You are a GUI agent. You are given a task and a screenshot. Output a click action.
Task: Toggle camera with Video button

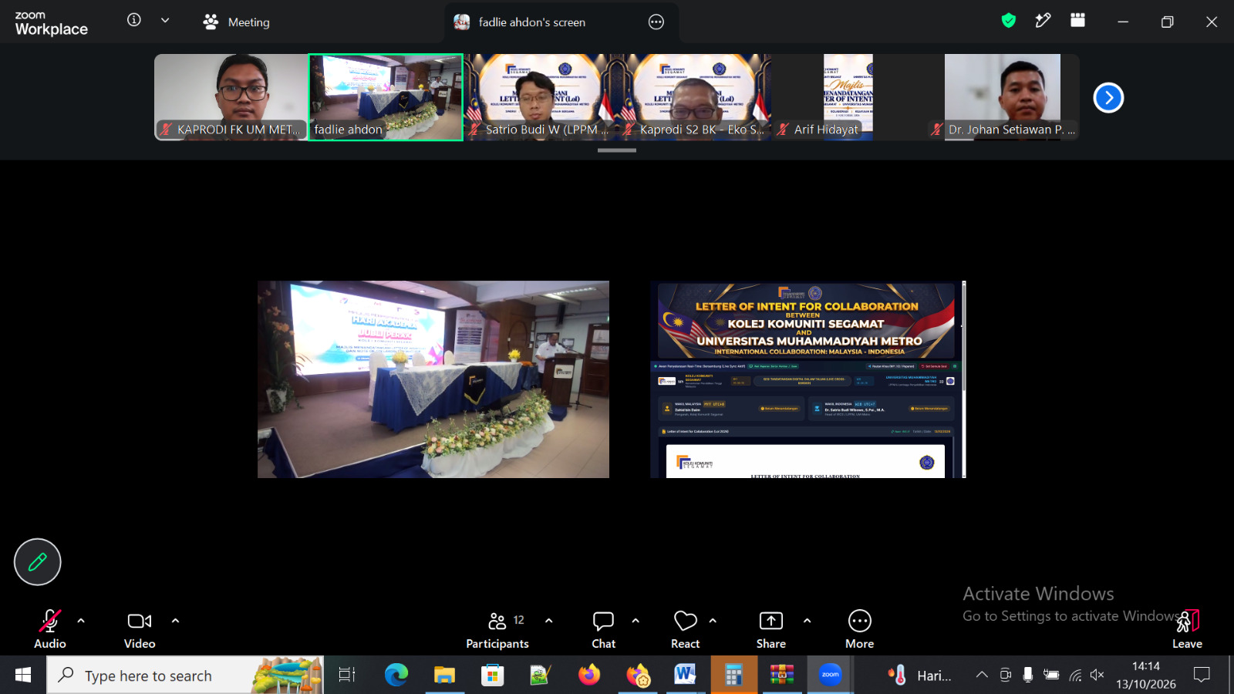point(140,628)
